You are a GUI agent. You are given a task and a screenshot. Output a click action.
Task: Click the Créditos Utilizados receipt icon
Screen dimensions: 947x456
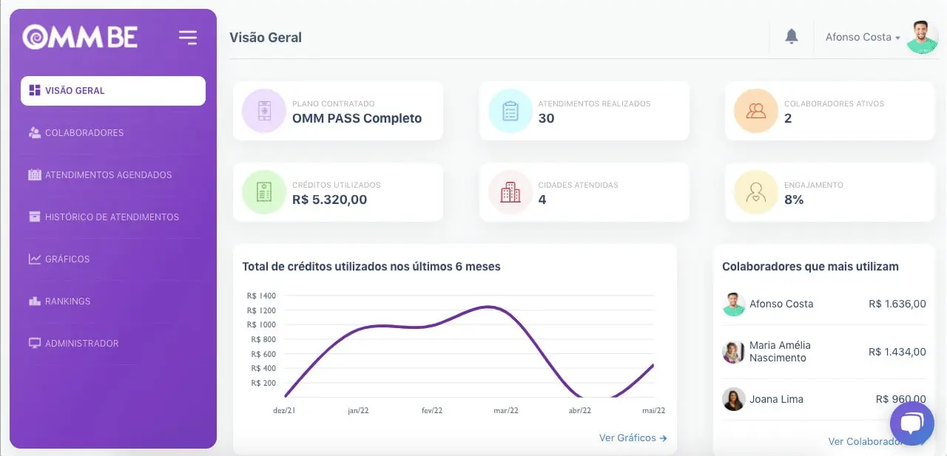click(263, 192)
